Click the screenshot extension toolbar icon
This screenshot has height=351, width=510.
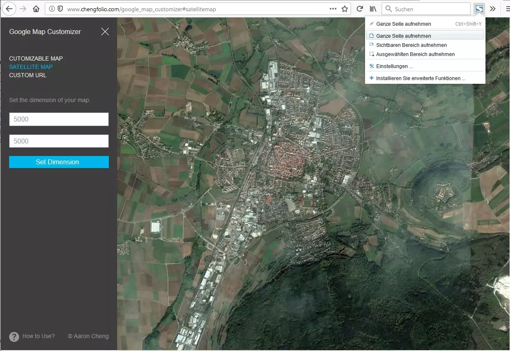479,9
